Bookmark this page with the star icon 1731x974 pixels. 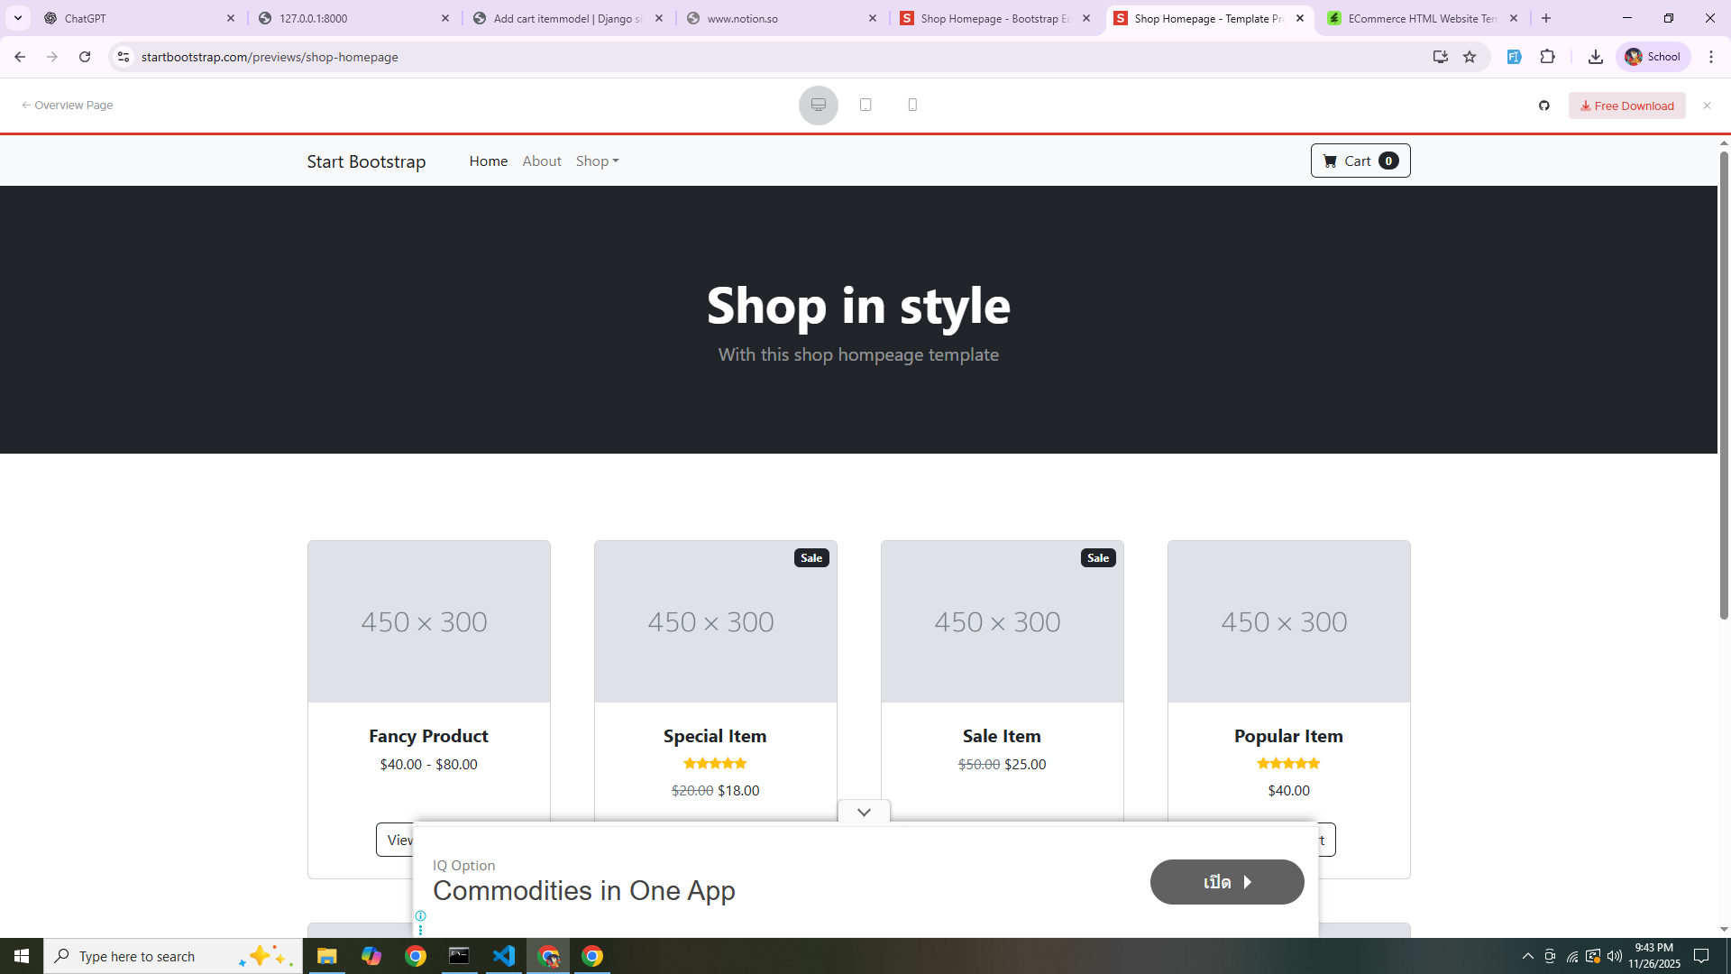[1470, 56]
